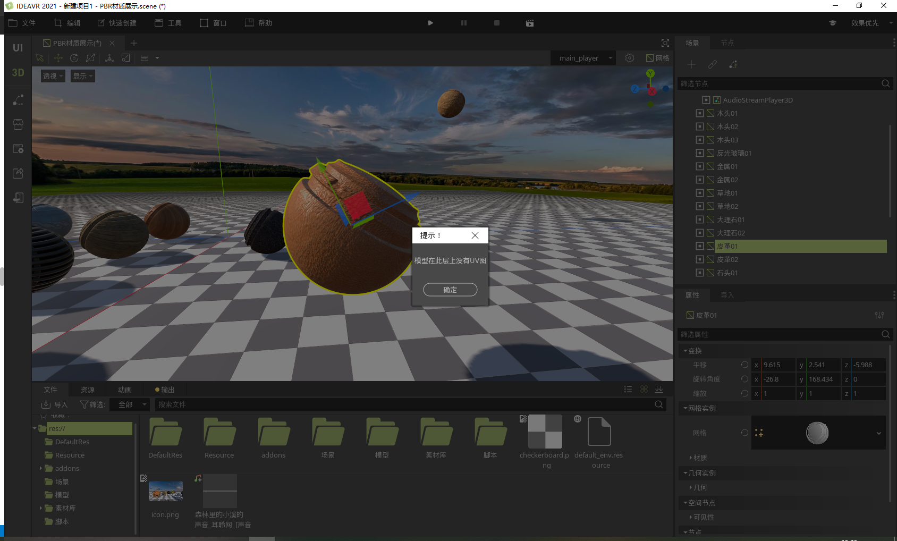Open the mesh preview dropdown arrow
Image resolution: width=897 pixels, height=541 pixels.
coord(878,433)
